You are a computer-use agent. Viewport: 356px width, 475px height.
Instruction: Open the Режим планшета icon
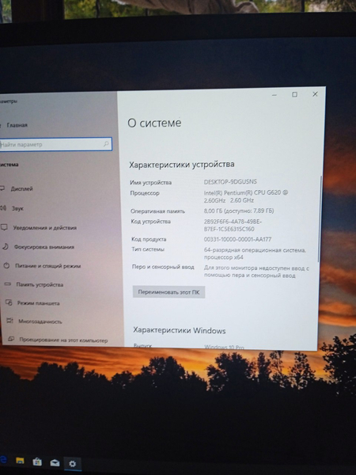[9, 302]
